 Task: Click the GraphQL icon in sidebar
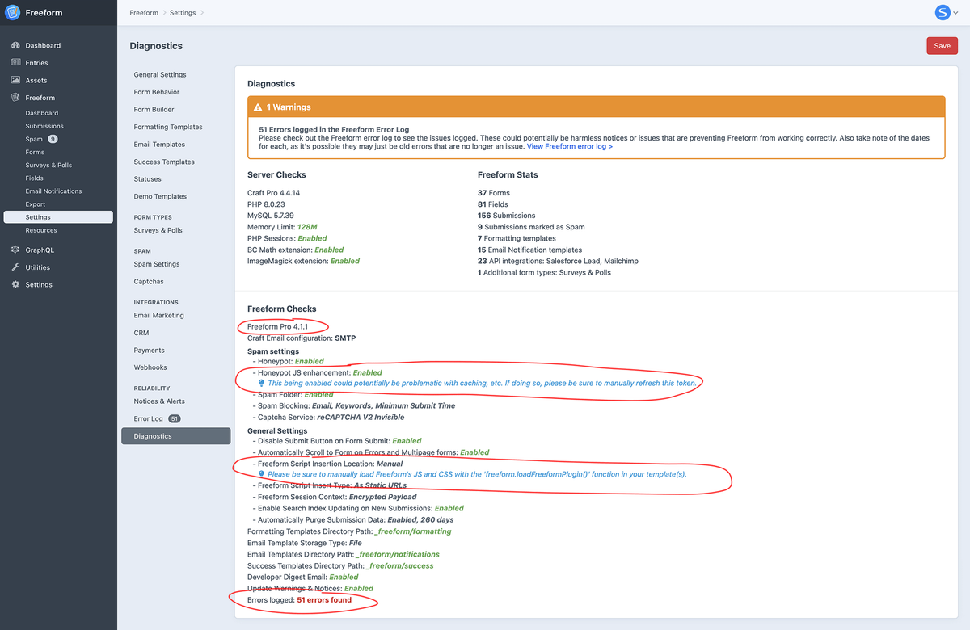point(15,250)
